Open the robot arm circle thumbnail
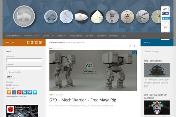Screen dimensions: 176x117 point(143,17)
